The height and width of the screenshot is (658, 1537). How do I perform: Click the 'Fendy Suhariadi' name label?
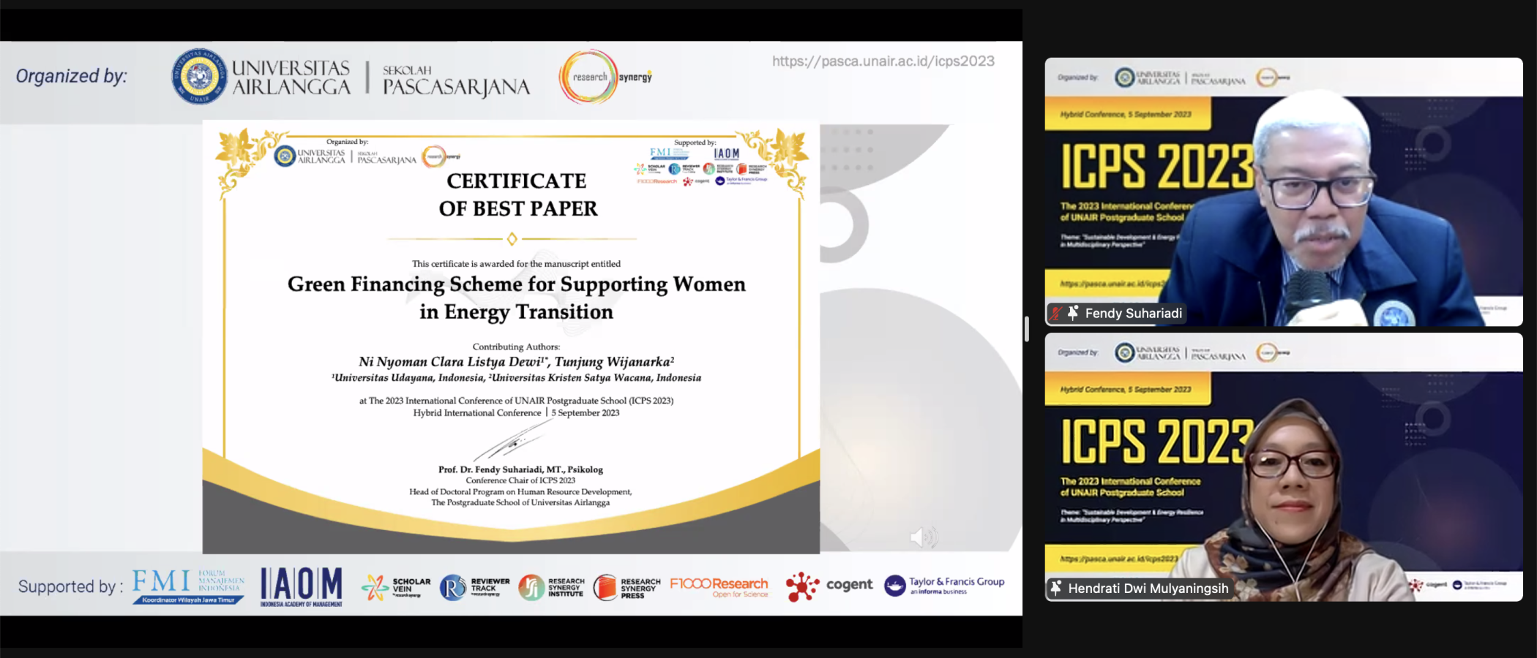1134,314
